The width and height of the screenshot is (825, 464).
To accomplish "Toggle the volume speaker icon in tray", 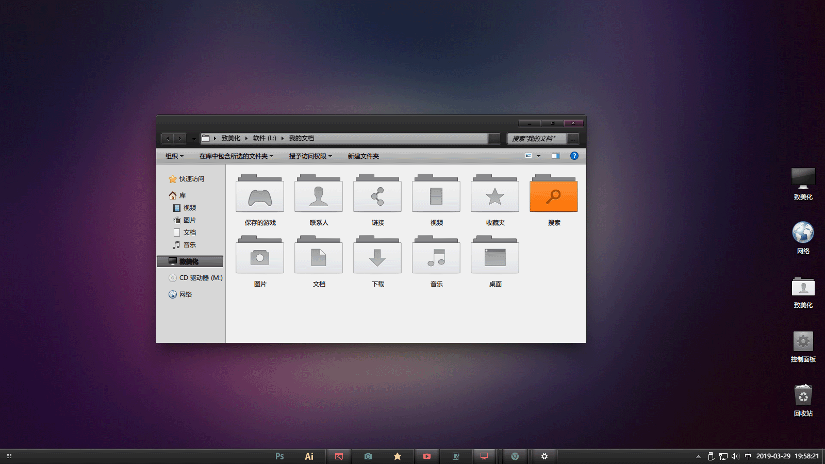I will [x=735, y=456].
